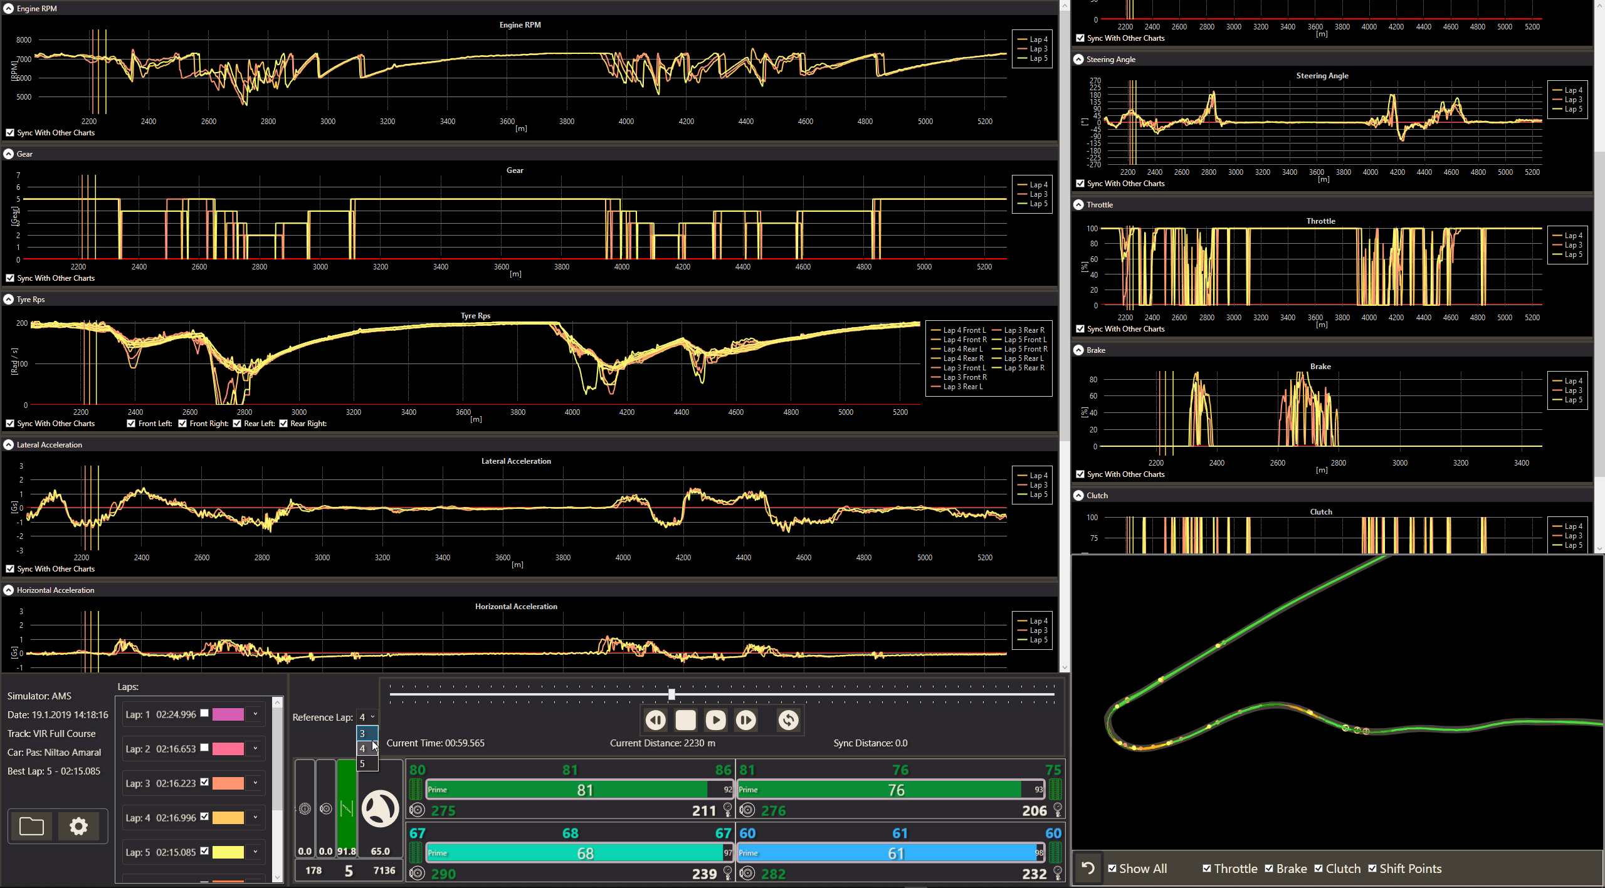This screenshot has width=1605, height=888.
Task: Collapse the Steering Angle chart panel
Action: click(x=1078, y=59)
